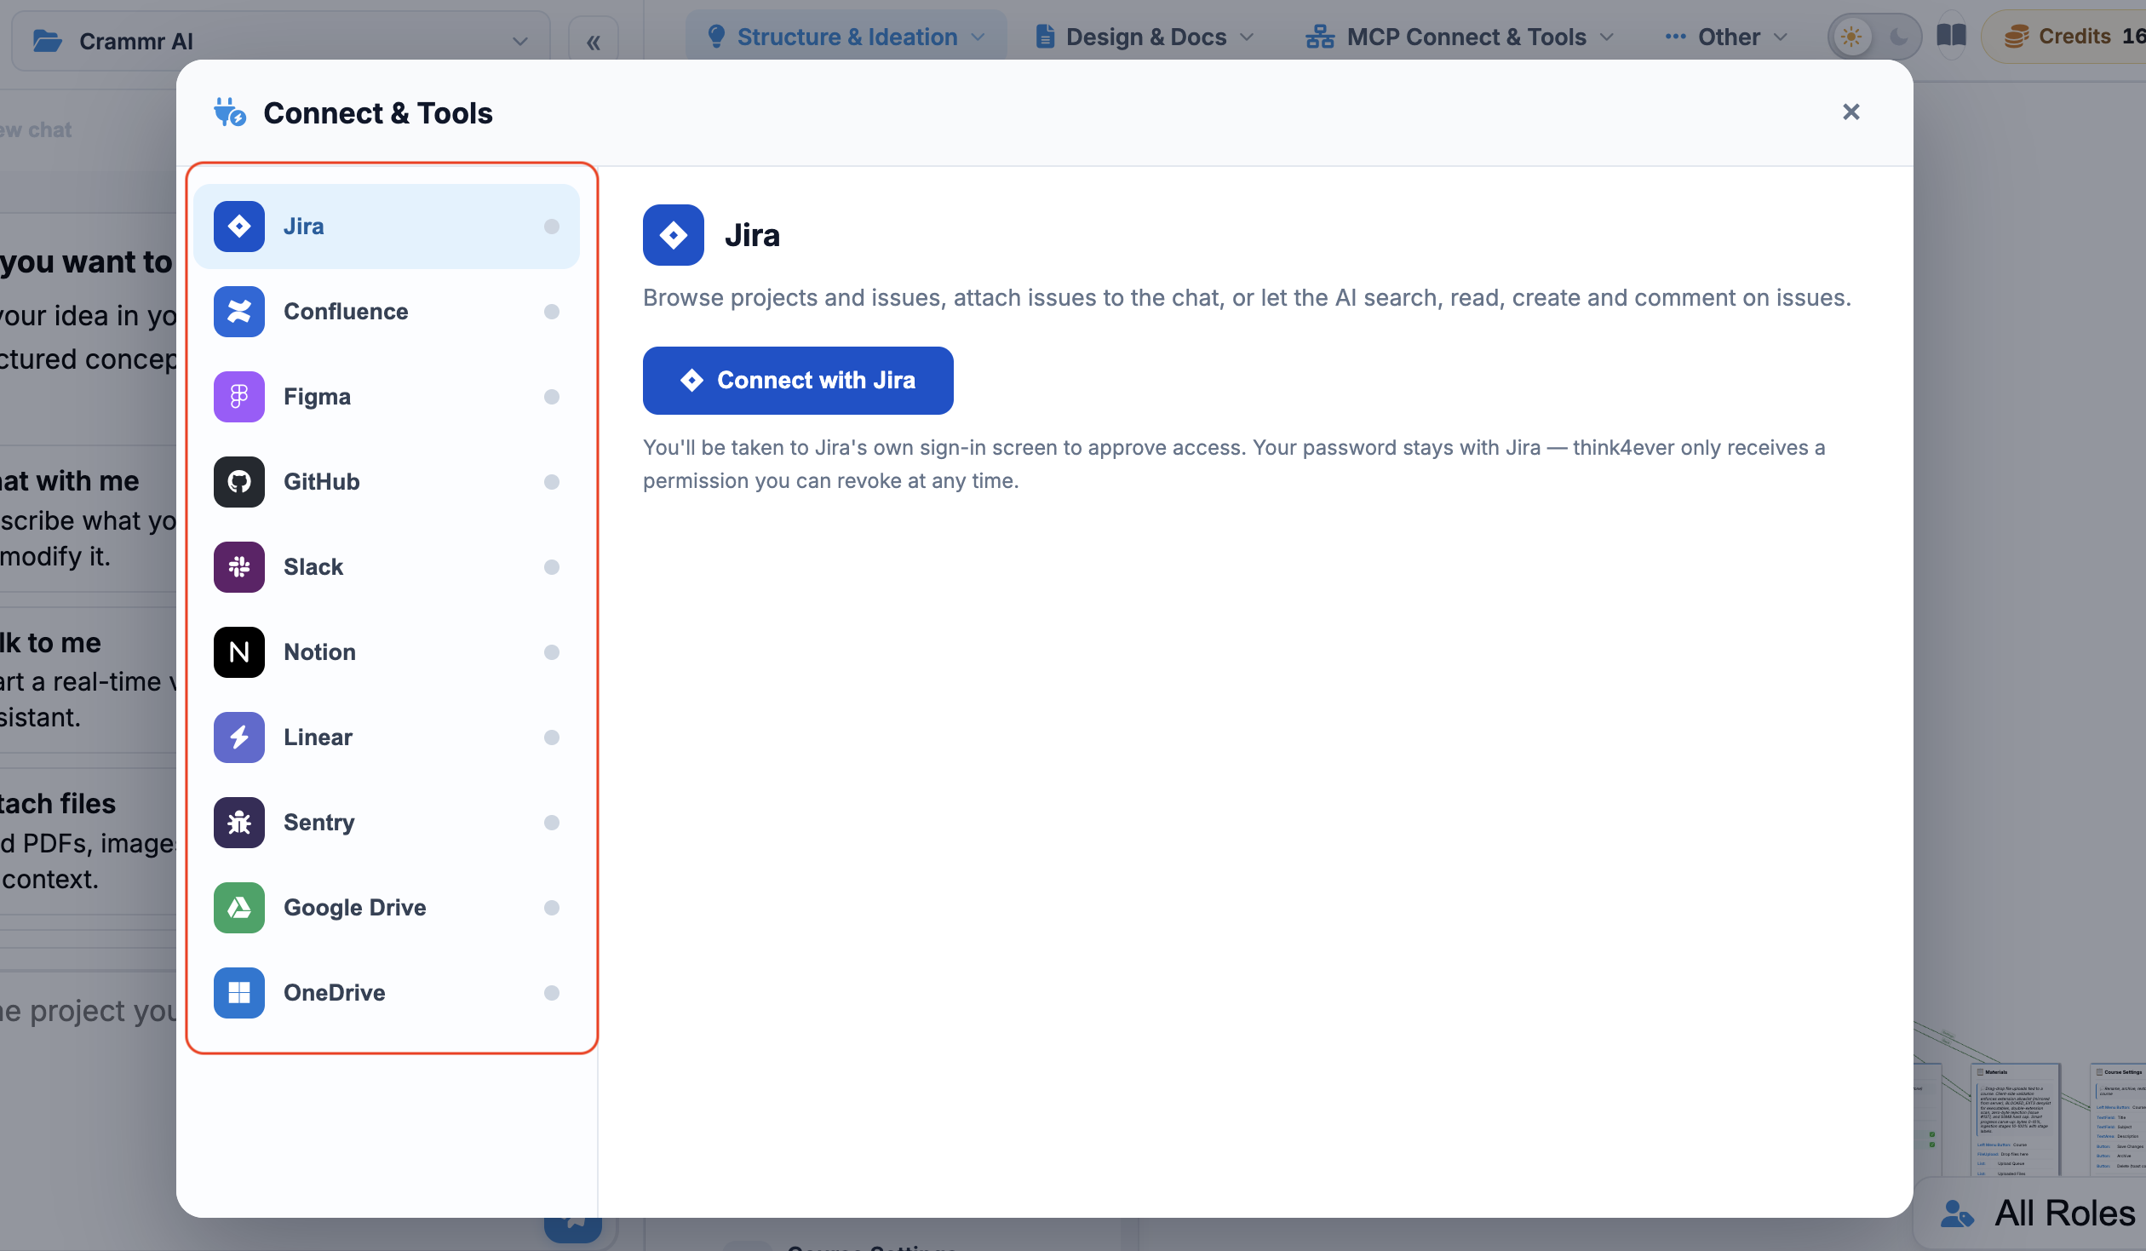Open the Sentry bug icon
2146x1251 pixels.
pos(239,823)
